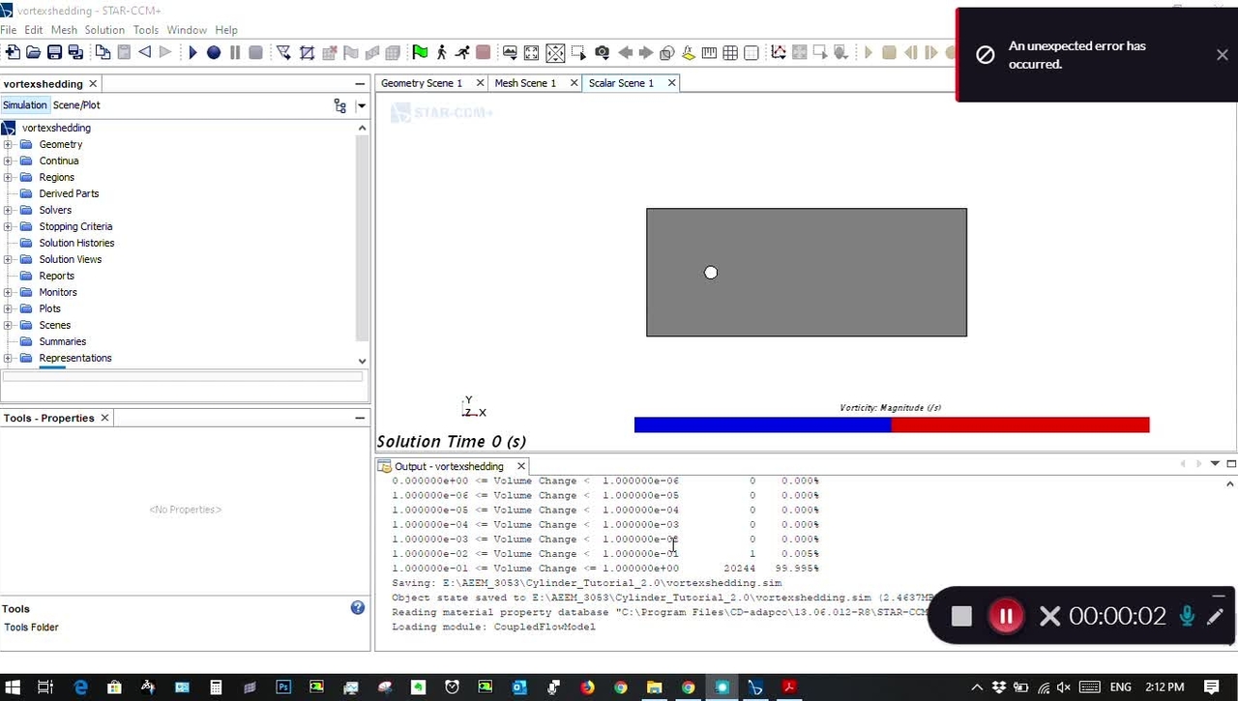
Task: Open Photoshop from the taskbar
Action: [283, 687]
